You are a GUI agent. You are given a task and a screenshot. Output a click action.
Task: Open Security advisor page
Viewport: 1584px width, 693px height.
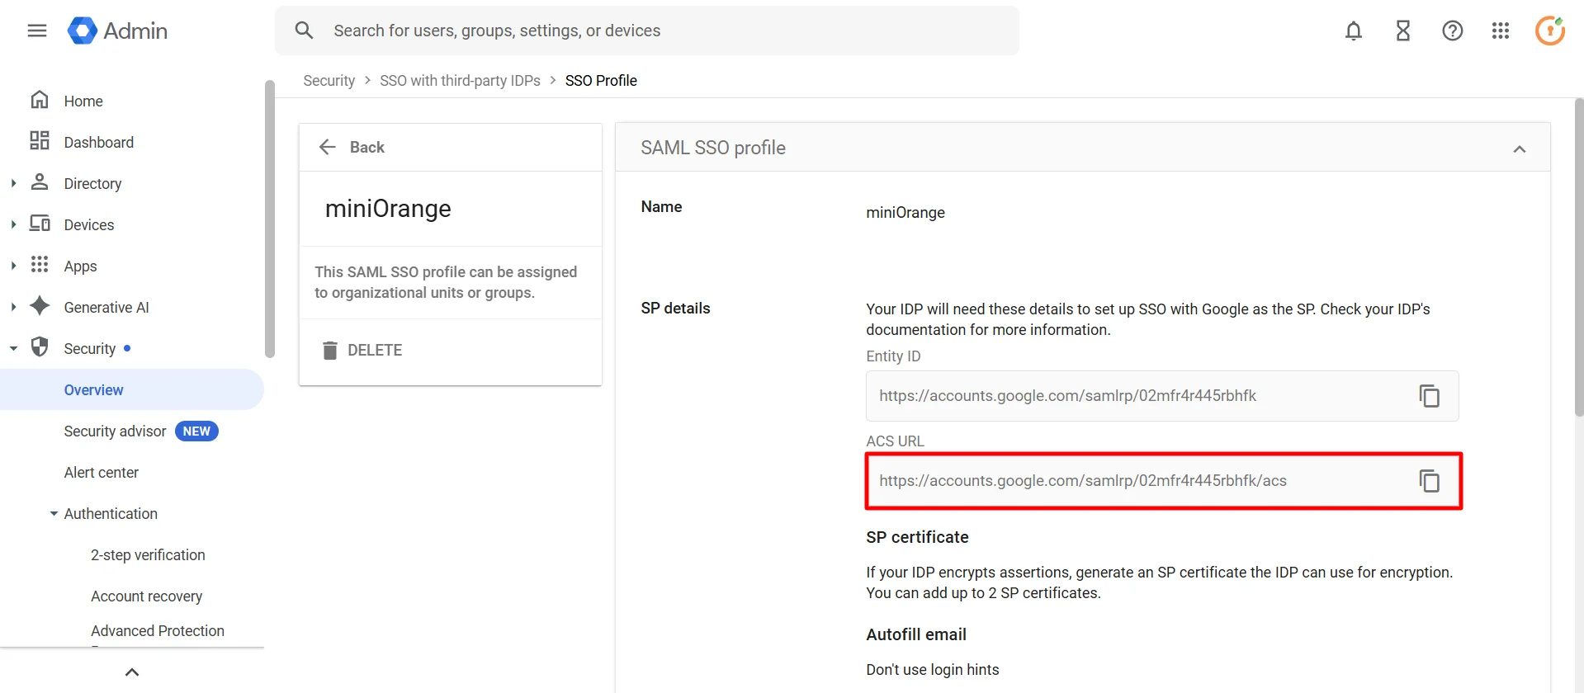[116, 431]
